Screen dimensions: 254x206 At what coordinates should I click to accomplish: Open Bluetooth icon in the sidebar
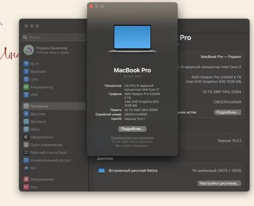(26, 72)
